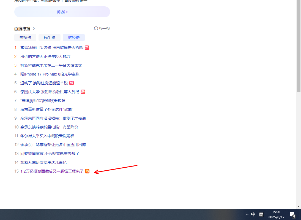Open the 百度热搜 heading link
This screenshot has width=301, height=220.
tap(22, 29)
